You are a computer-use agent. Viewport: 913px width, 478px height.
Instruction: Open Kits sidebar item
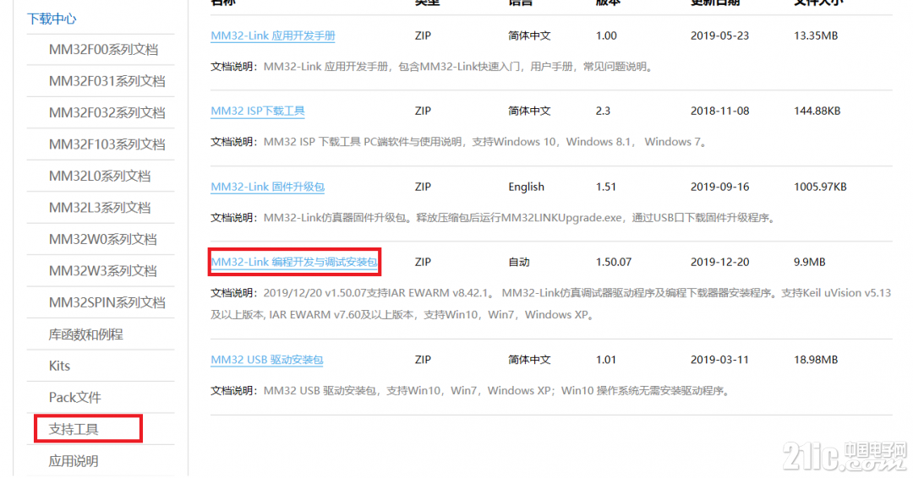[59, 366]
